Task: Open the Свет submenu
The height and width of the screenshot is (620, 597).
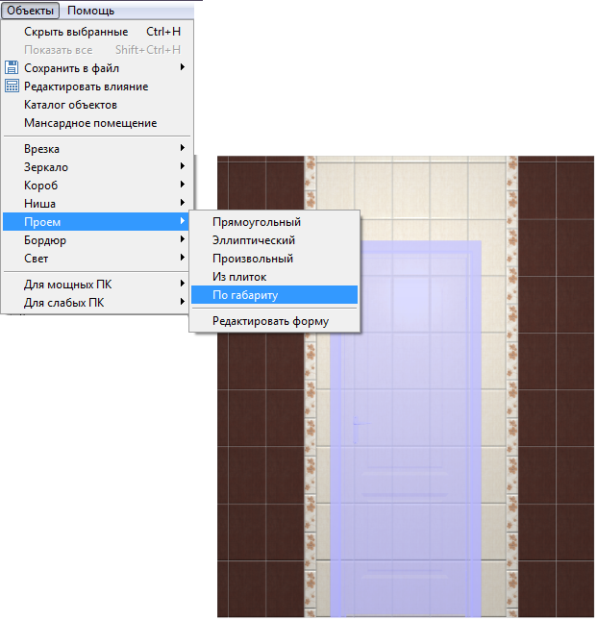Action: point(97,259)
